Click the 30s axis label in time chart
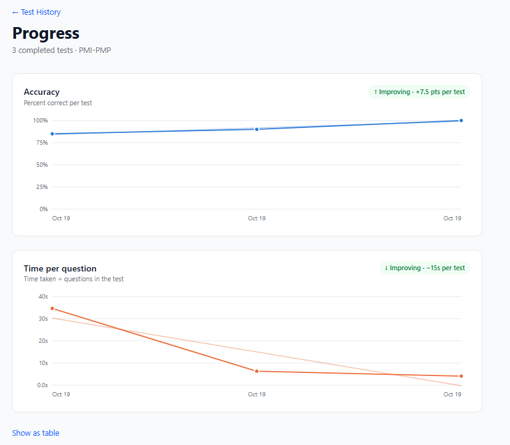 tap(43, 319)
